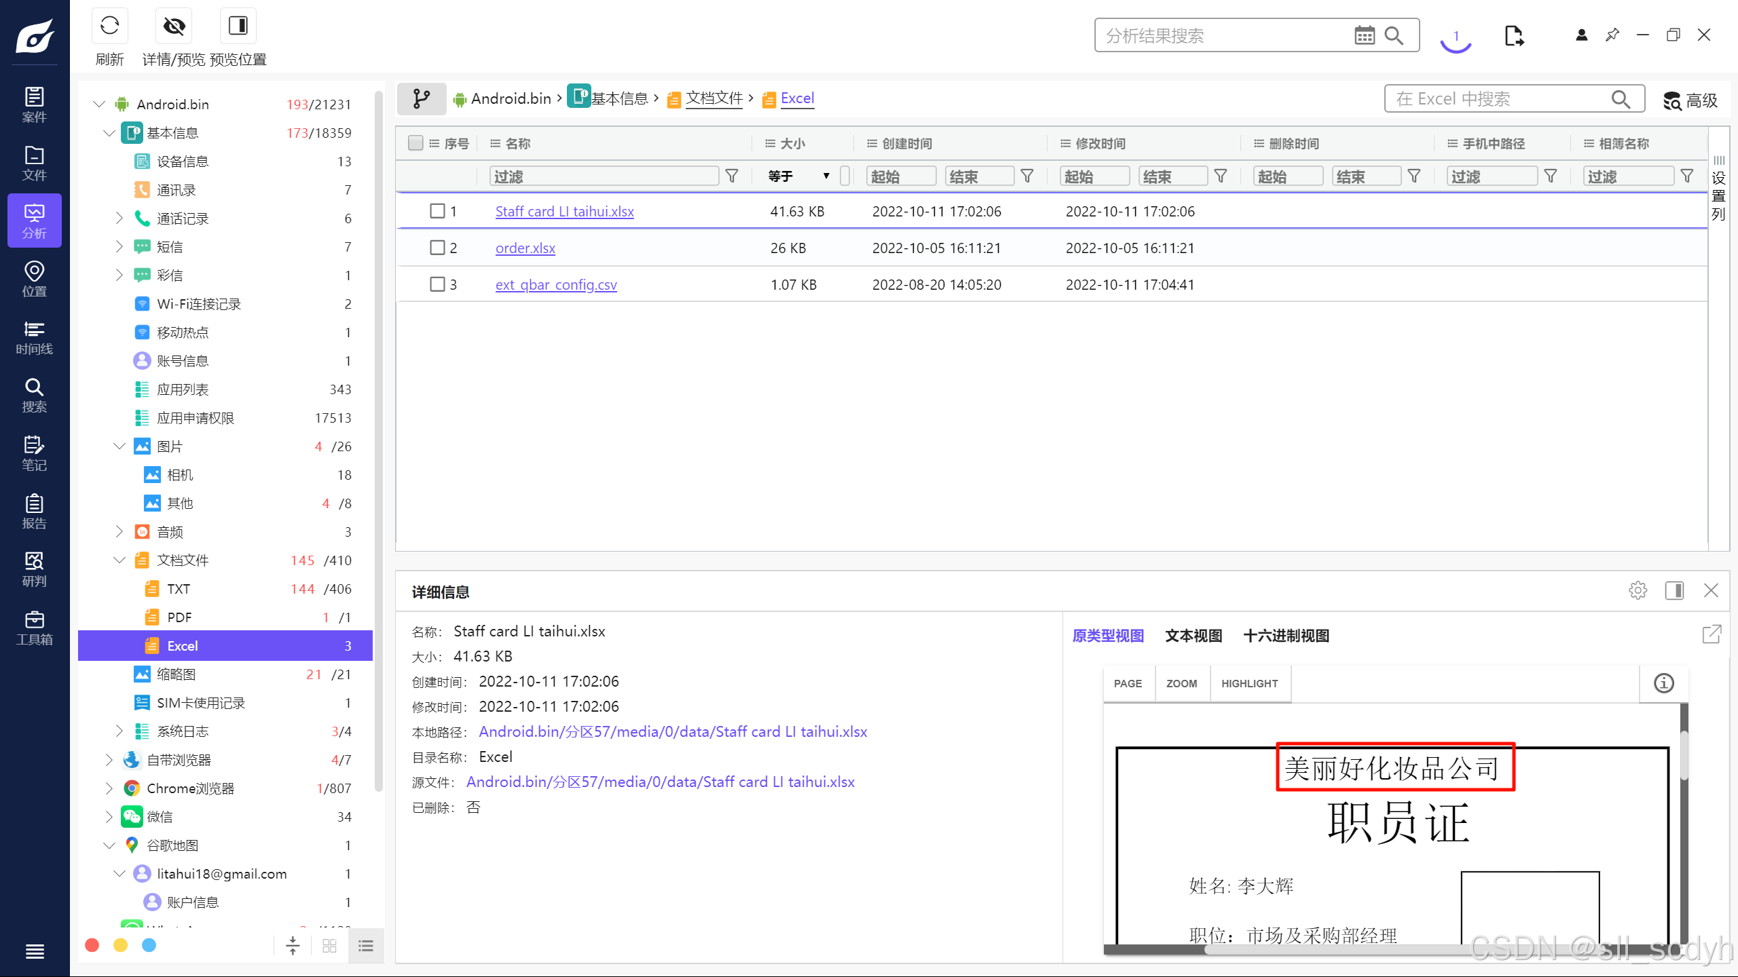Tick the select-all header checkbox
The height and width of the screenshot is (977, 1738).
click(x=415, y=143)
